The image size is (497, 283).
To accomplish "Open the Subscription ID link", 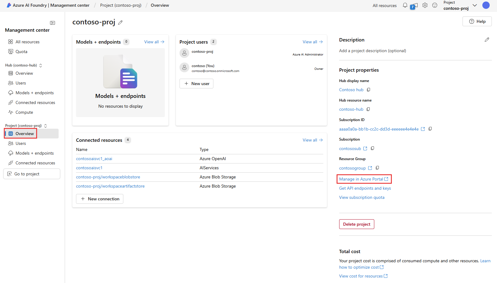I will 379,129.
